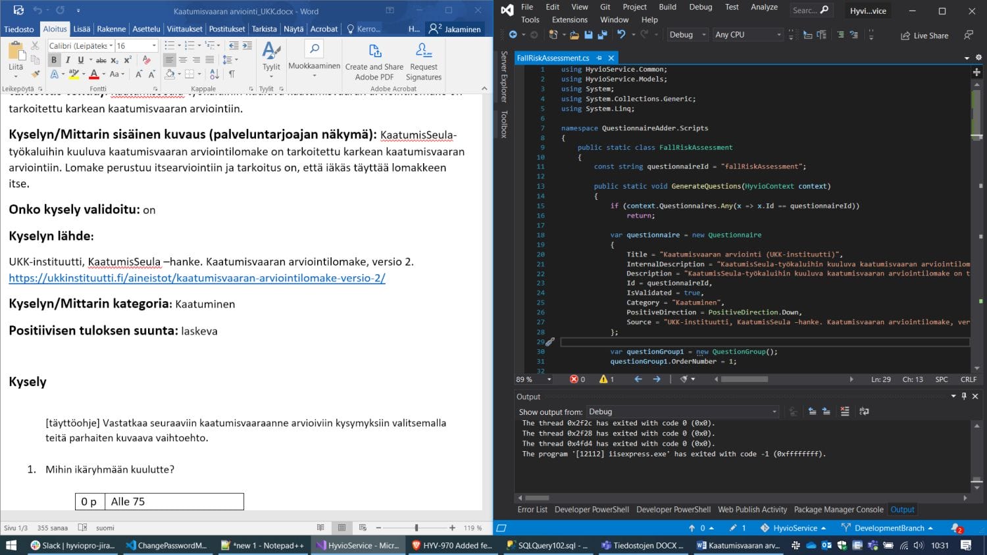Open the Debug configuration dropdown
This screenshot has height=555, width=987.
[x=703, y=35]
